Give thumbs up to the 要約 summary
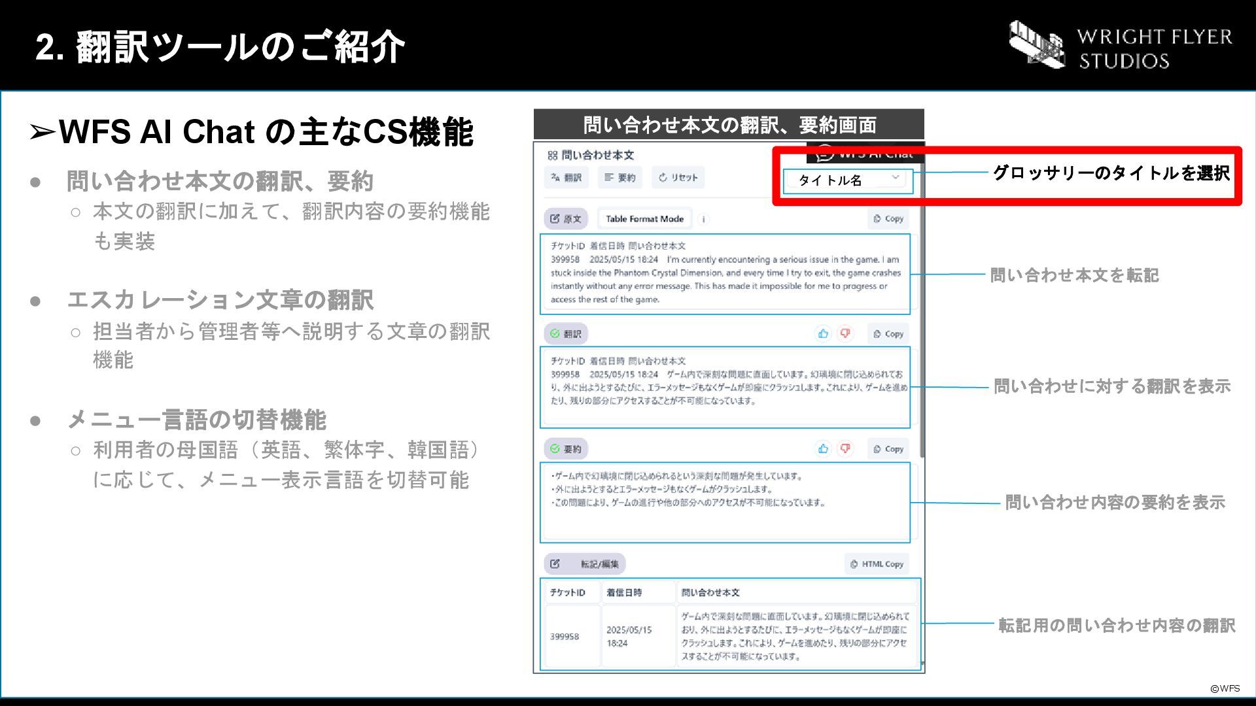The height and width of the screenshot is (706, 1256). tap(823, 448)
